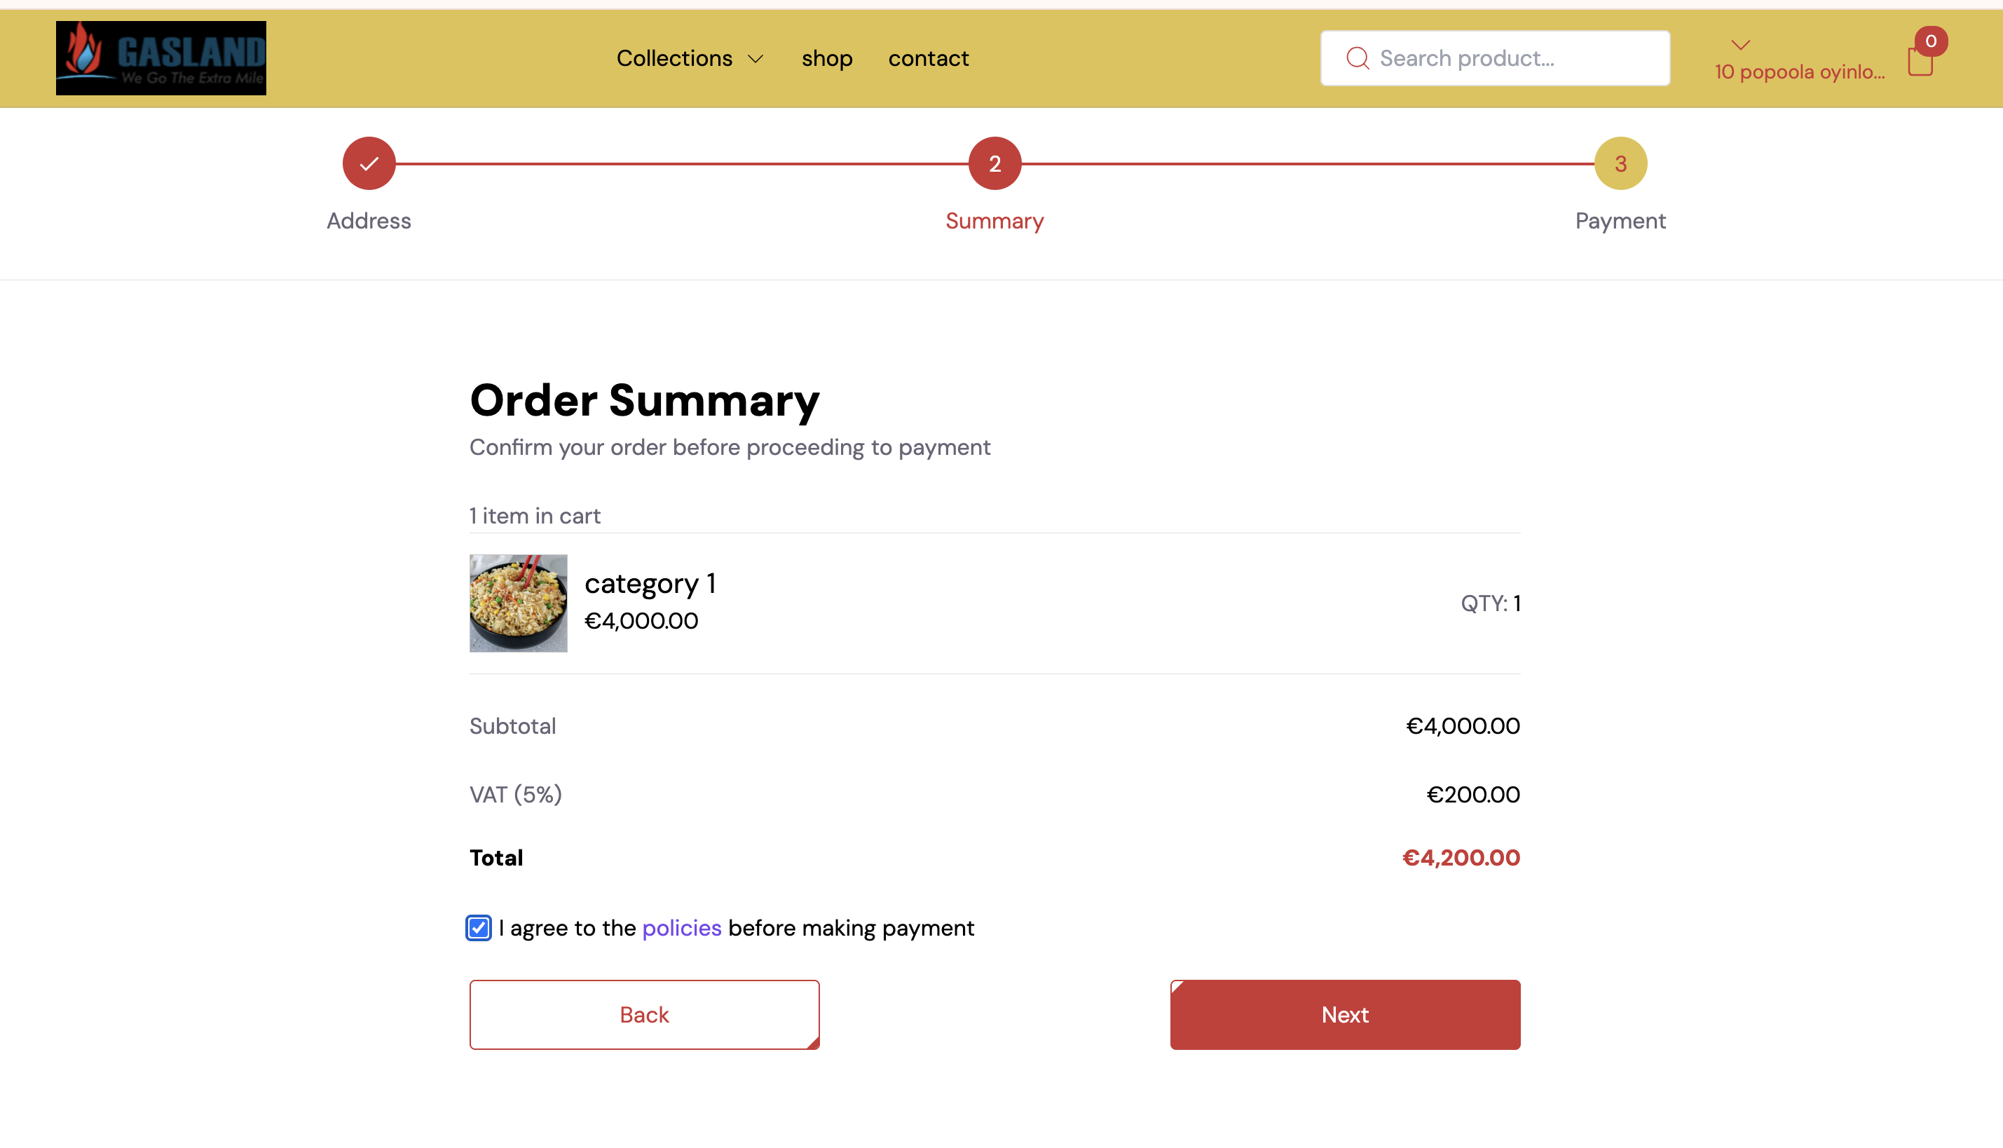Click the cart count badge
2003x1148 pixels.
pyautogui.click(x=1931, y=41)
